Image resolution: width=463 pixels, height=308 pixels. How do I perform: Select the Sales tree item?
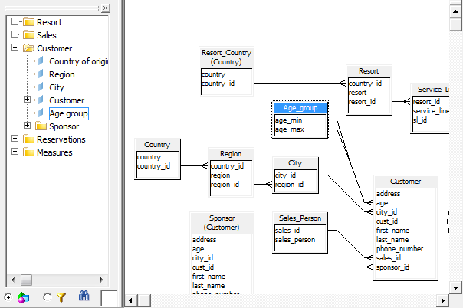point(46,35)
